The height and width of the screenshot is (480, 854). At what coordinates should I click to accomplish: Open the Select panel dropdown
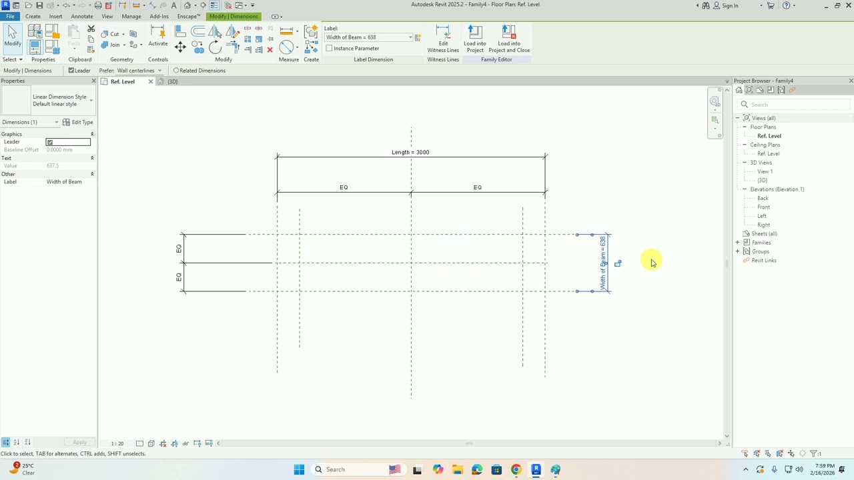click(x=13, y=59)
